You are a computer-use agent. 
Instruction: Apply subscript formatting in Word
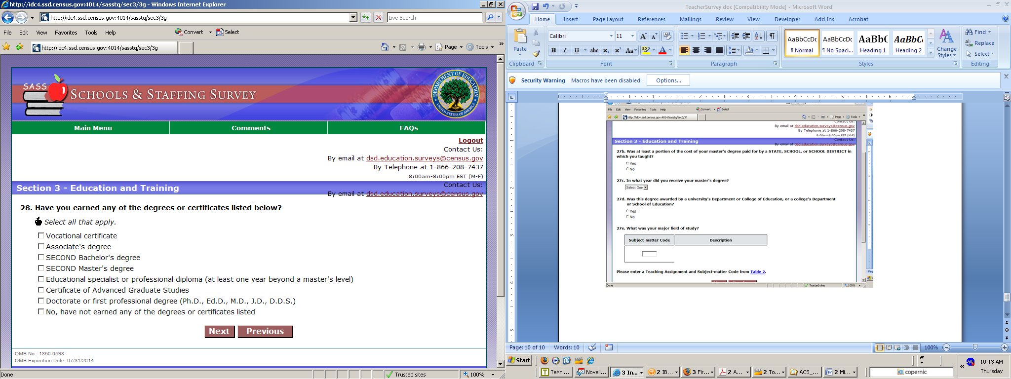tap(606, 50)
